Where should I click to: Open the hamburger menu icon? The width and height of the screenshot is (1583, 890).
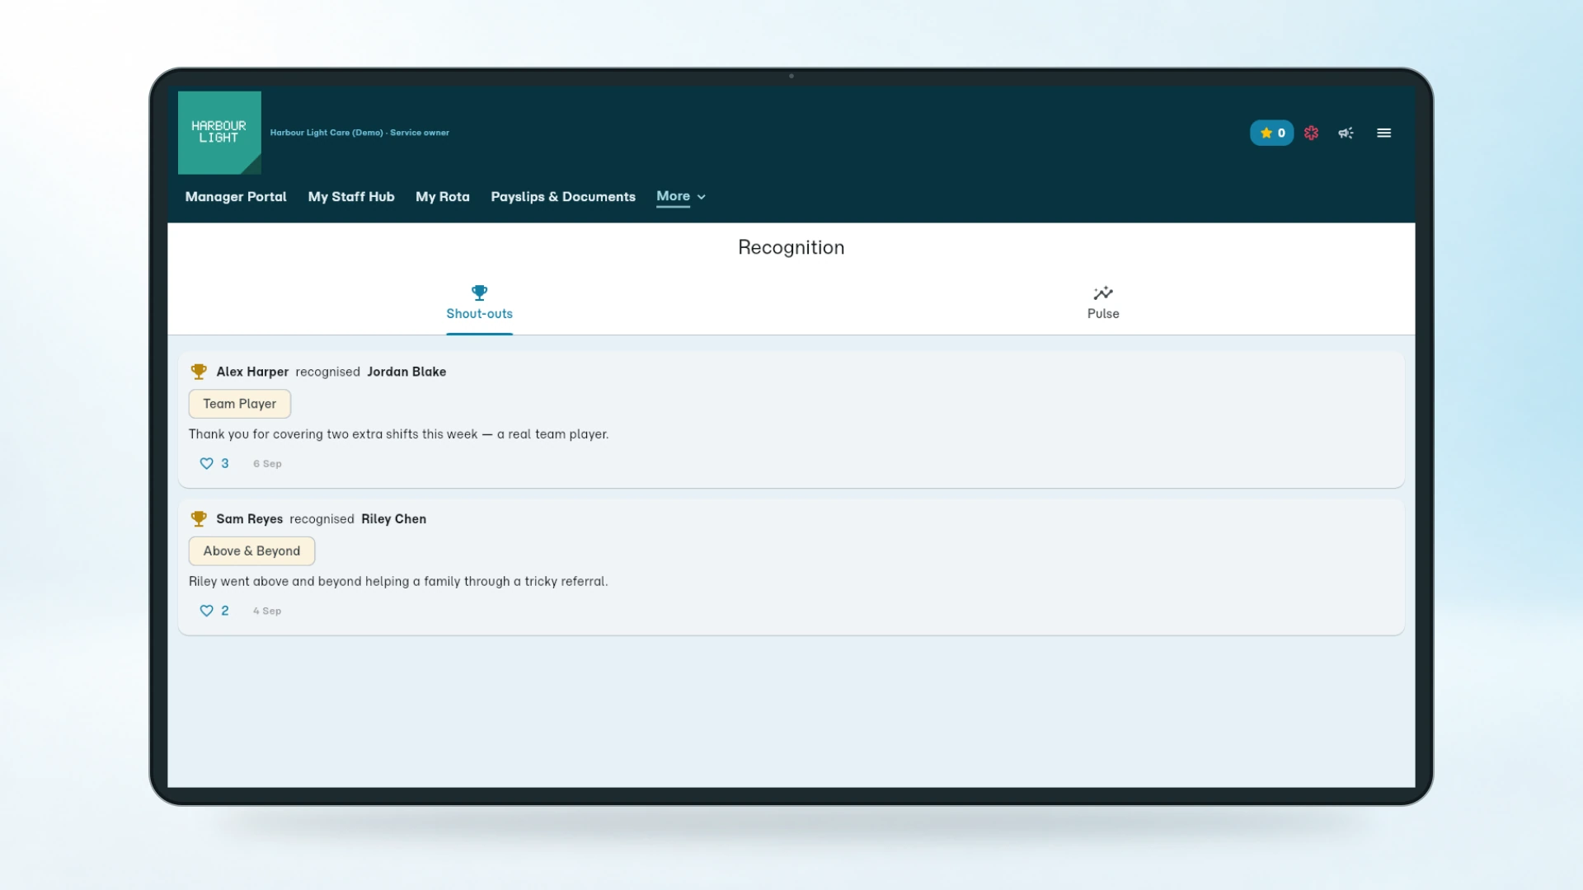[1383, 133]
